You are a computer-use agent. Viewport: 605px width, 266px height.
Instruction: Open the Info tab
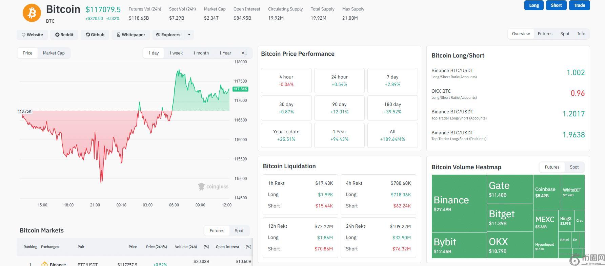tap(581, 34)
